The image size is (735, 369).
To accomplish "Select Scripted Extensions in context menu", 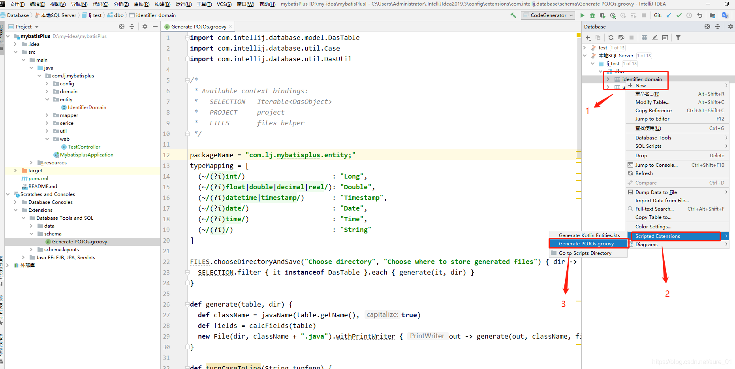I will (x=678, y=236).
